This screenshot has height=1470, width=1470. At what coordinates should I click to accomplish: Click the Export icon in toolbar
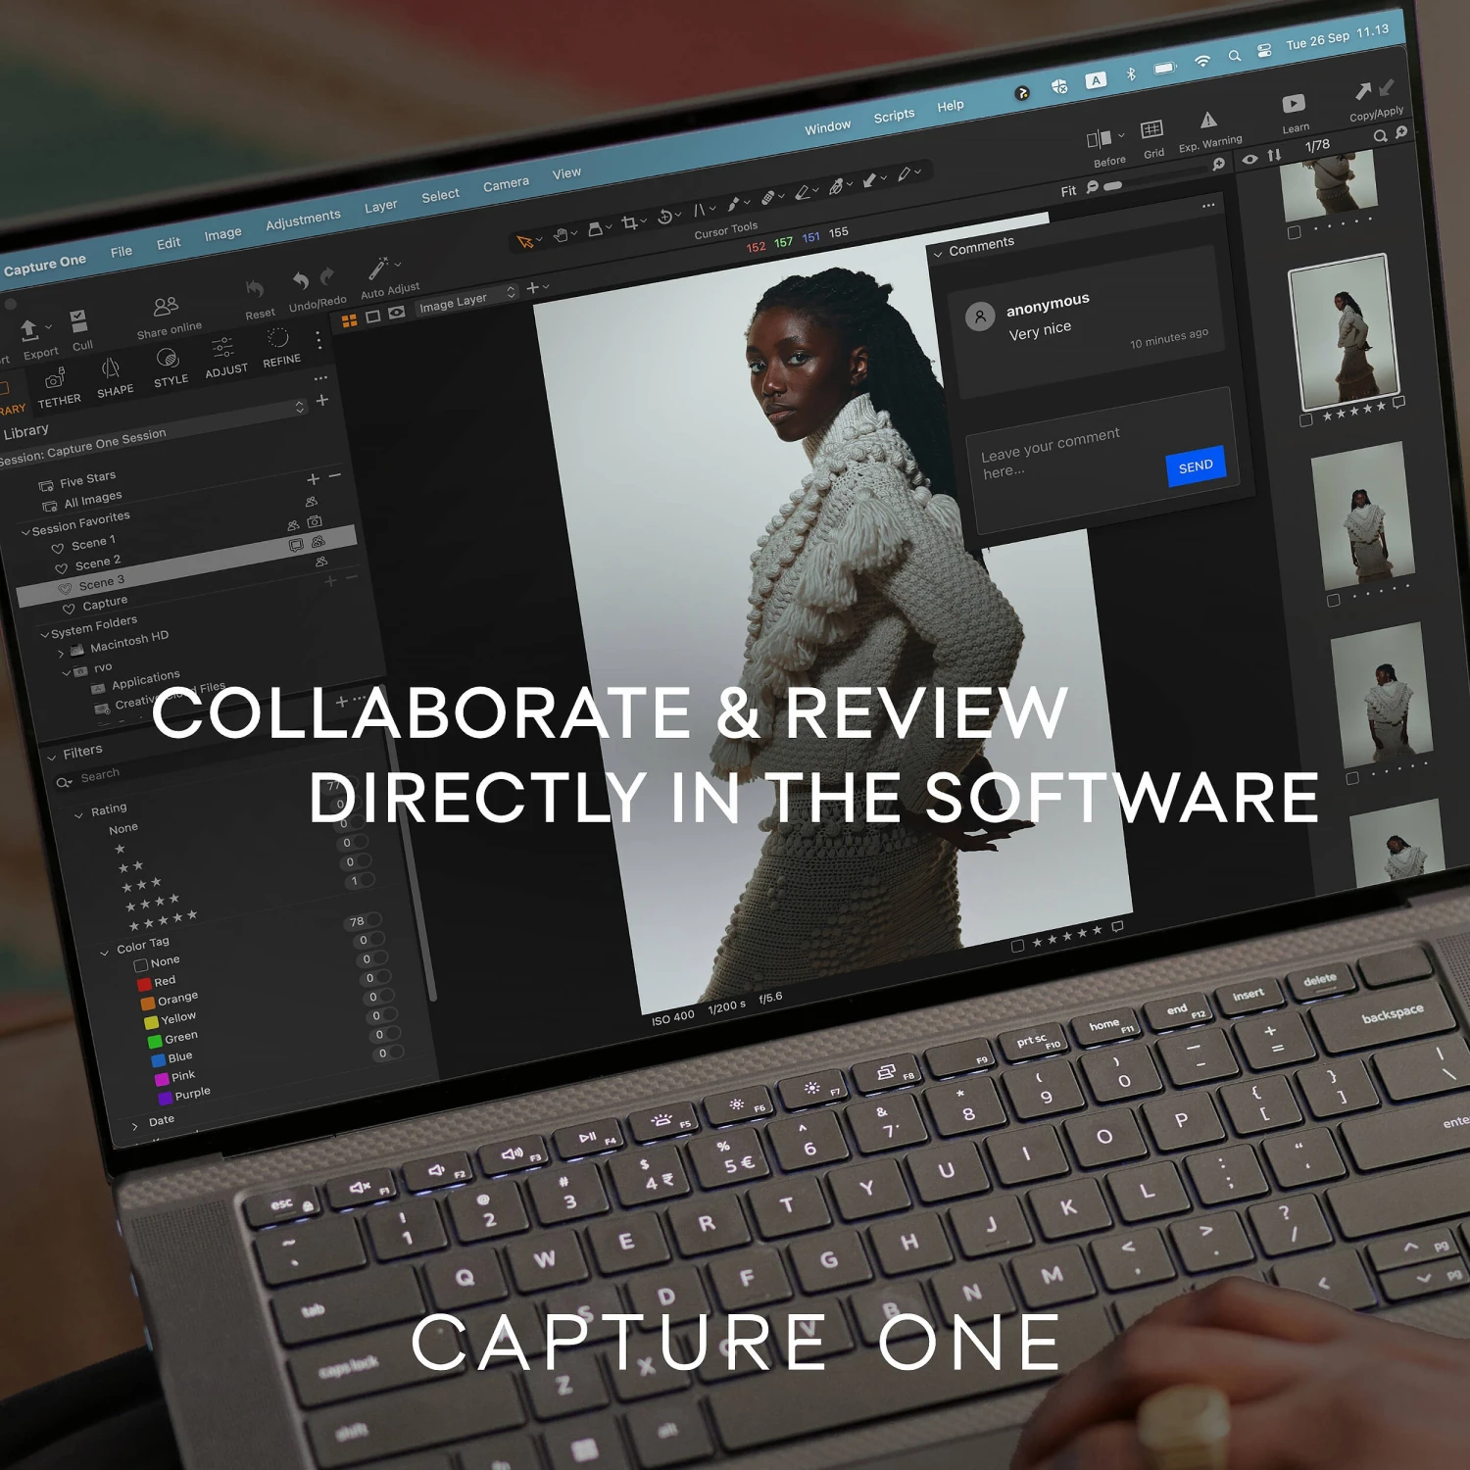click(29, 330)
